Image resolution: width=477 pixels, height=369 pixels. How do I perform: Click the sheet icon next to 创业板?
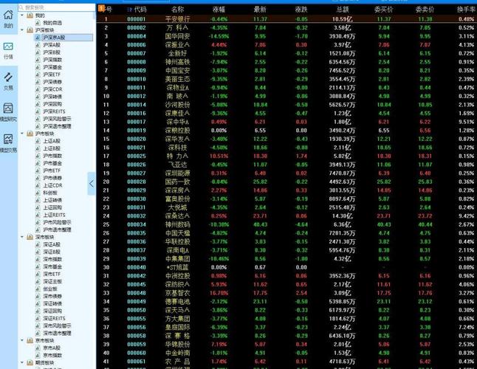click(38, 289)
